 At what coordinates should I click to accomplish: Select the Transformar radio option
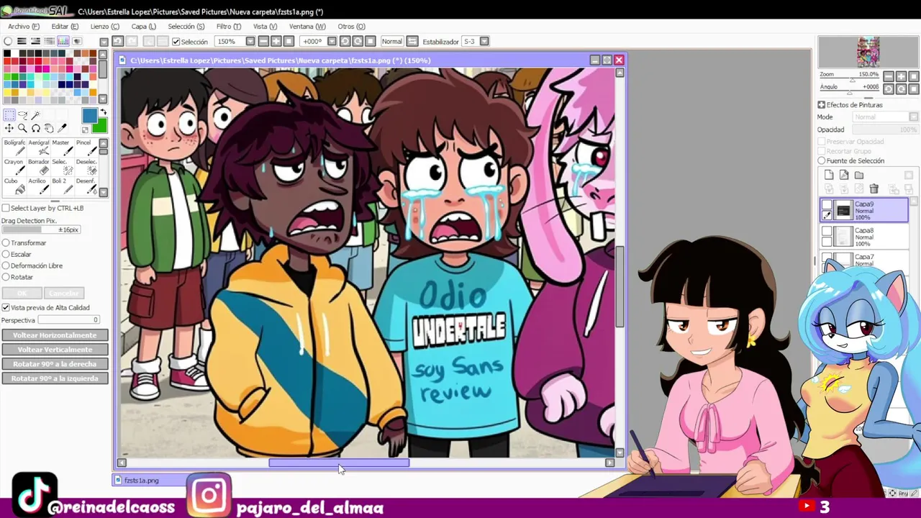coord(6,243)
